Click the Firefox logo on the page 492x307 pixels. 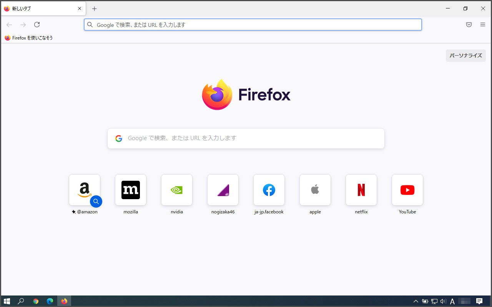pyautogui.click(x=246, y=94)
